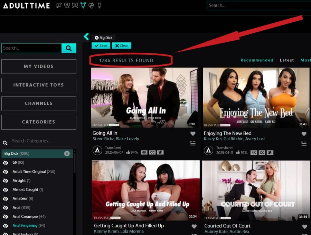Viewport: 311px width, 235px height.
Task: Click the teal magnifier search button in sidebar
Action: point(69,48)
